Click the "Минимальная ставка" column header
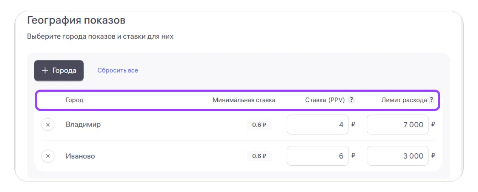This screenshot has width=478, height=192. (x=244, y=100)
